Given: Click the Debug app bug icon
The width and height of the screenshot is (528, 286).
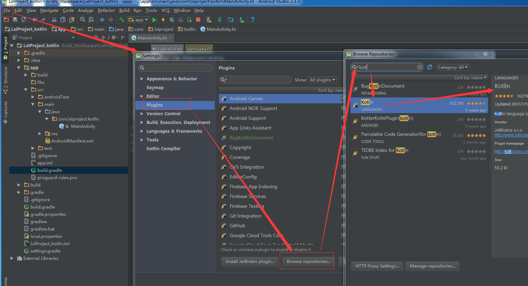Looking at the screenshot, I should pos(172,20).
